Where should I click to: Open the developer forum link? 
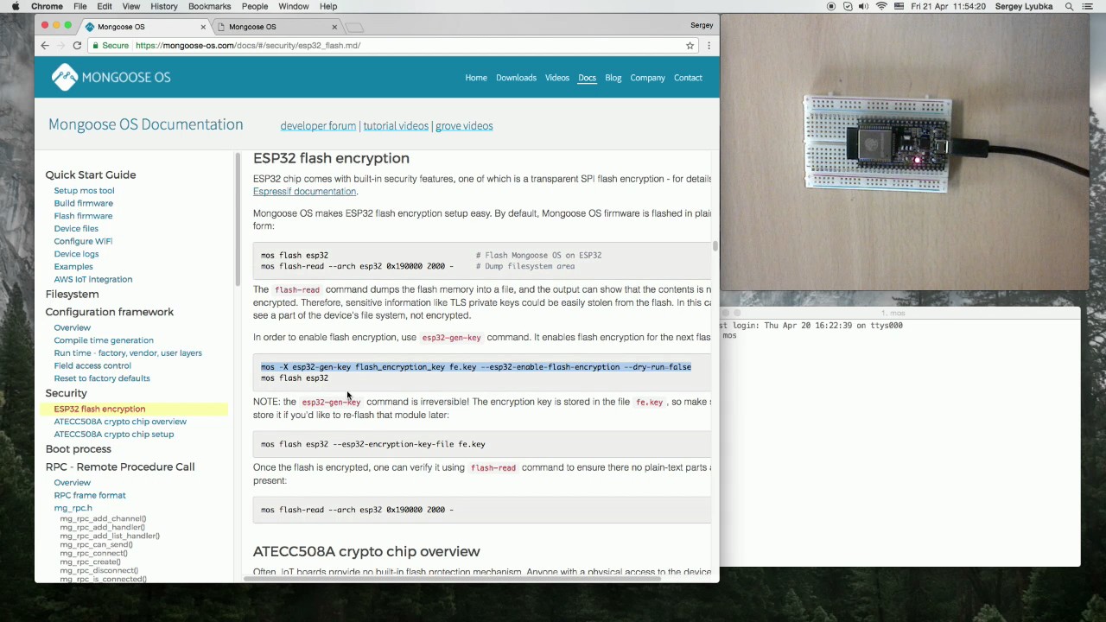[318, 126]
